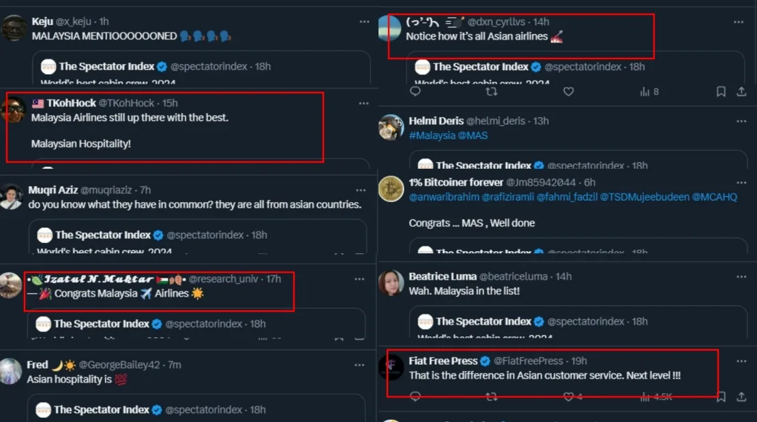This screenshot has width=757, height=422.
Task: Click Beatrice Luma's profile avatar
Action: click(391, 282)
